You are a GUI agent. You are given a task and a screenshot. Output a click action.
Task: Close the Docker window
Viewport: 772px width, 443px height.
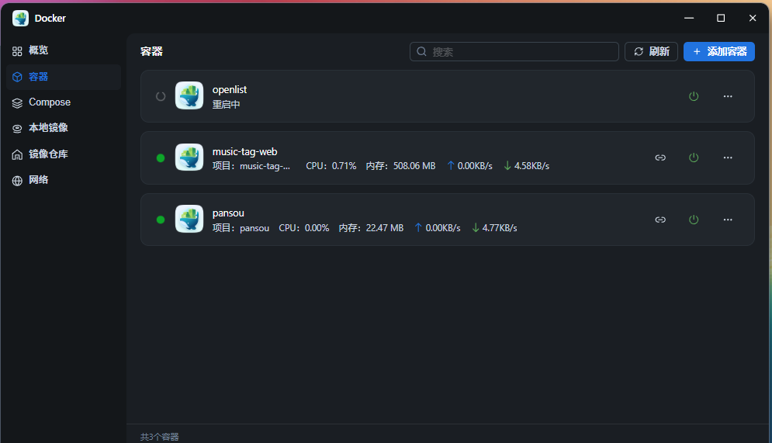click(753, 18)
